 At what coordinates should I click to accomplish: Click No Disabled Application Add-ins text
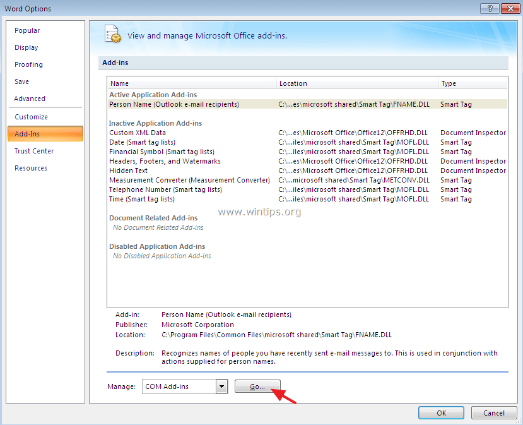pos(162,256)
